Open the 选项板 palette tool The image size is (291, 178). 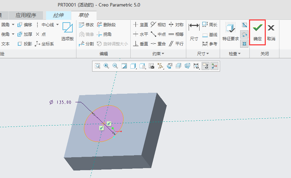(x=68, y=32)
